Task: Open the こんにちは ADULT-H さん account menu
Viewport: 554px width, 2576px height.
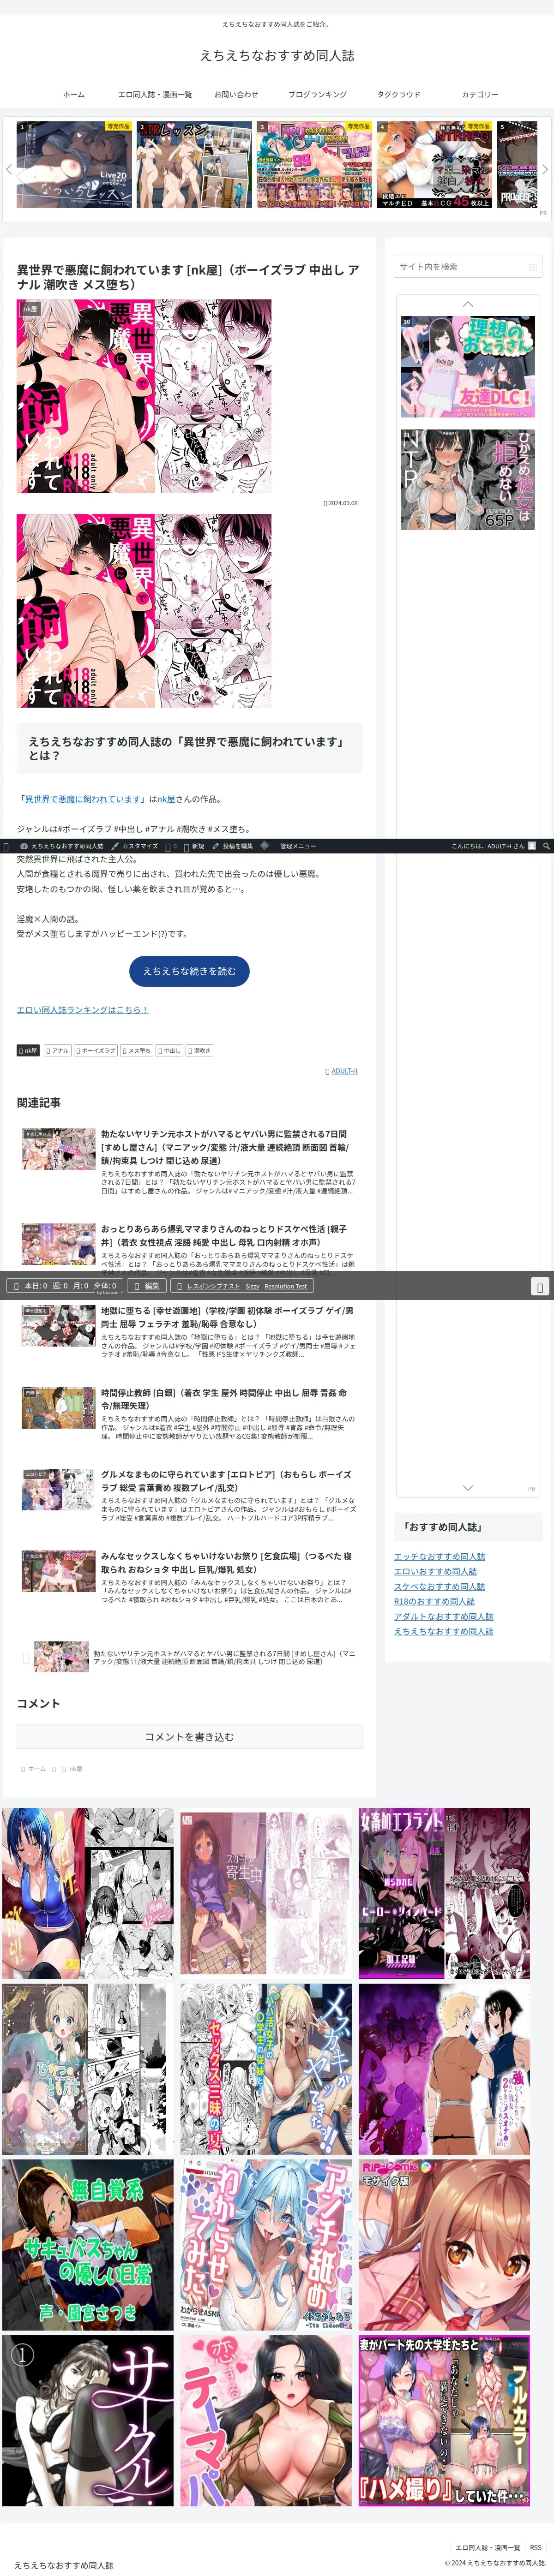Action: pyautogui.click(x=493, y=846)
